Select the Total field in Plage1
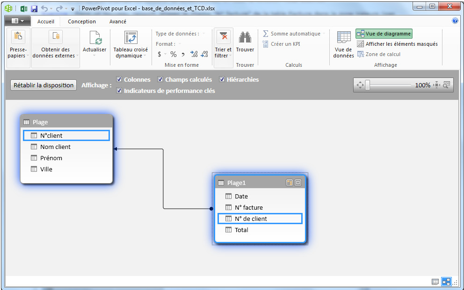 tap(260, 230)
